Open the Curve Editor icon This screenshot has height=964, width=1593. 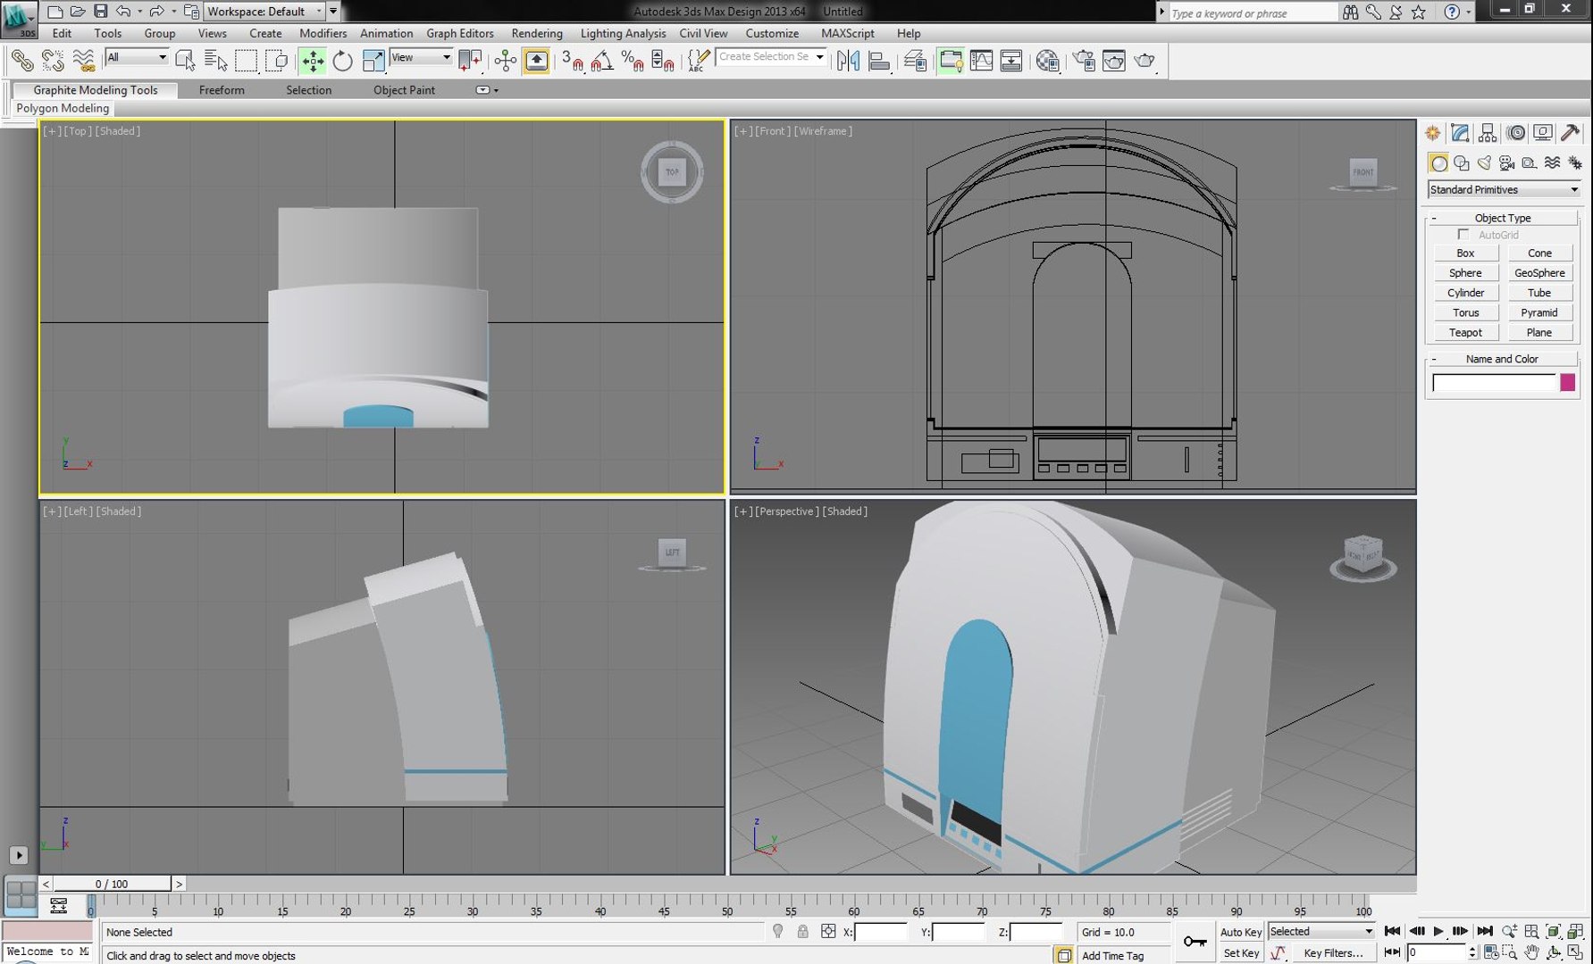pos(981,61)
